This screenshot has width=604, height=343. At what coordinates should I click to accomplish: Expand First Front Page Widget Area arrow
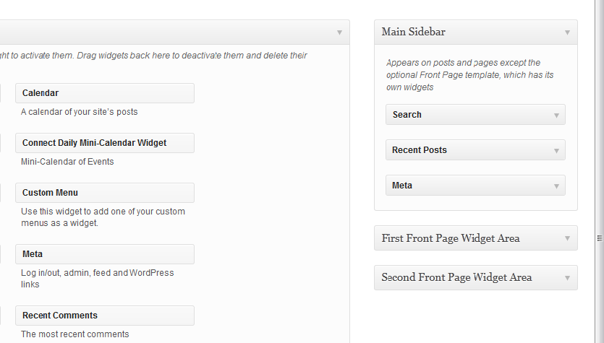(567, 239)
